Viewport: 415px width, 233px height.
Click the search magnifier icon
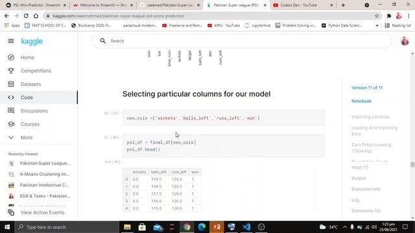coord(103,41)
